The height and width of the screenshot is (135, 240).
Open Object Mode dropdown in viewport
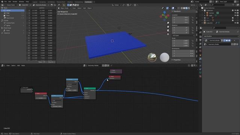click(64, 8)
